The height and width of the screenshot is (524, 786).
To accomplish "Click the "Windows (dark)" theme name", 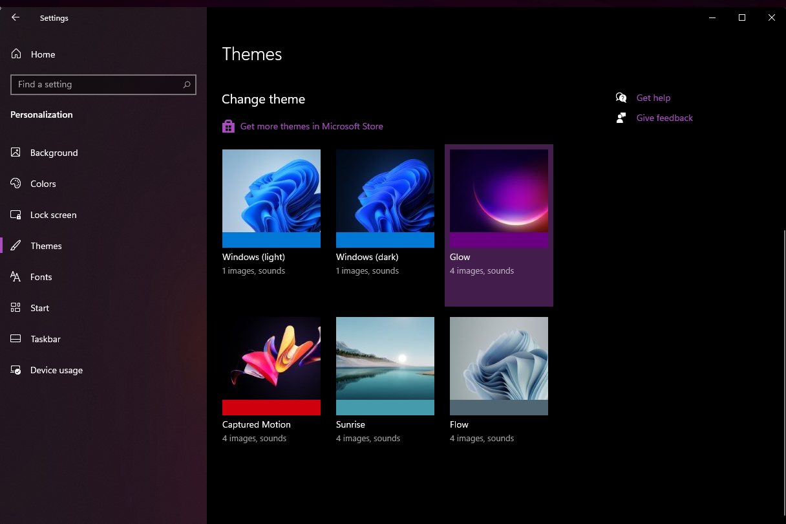I will [367, 257].
